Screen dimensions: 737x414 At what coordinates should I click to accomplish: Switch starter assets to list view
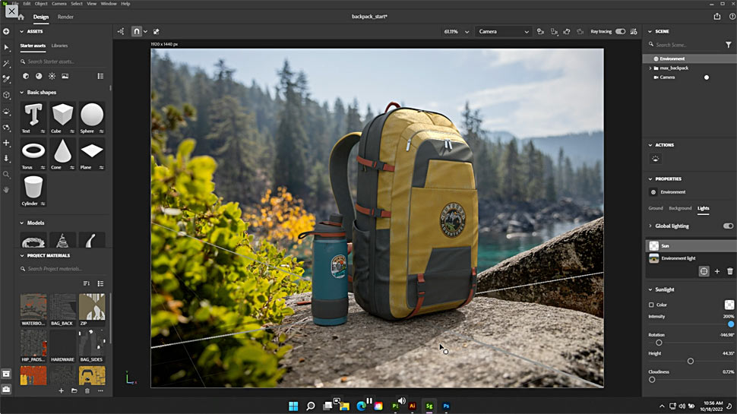pos(100,76)
